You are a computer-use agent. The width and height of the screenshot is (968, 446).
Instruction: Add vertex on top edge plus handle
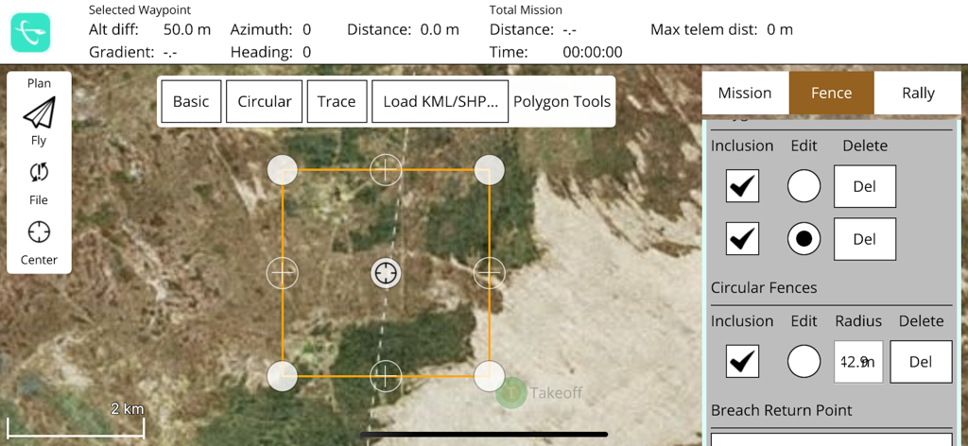pos(386,170)
